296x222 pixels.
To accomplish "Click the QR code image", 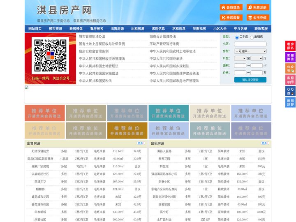I will 50,55.
